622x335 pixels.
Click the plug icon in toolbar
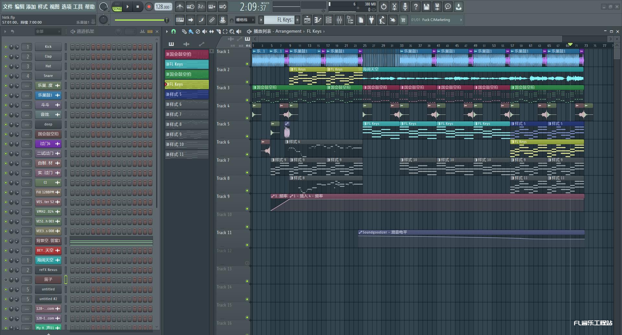tap(371, 20)
